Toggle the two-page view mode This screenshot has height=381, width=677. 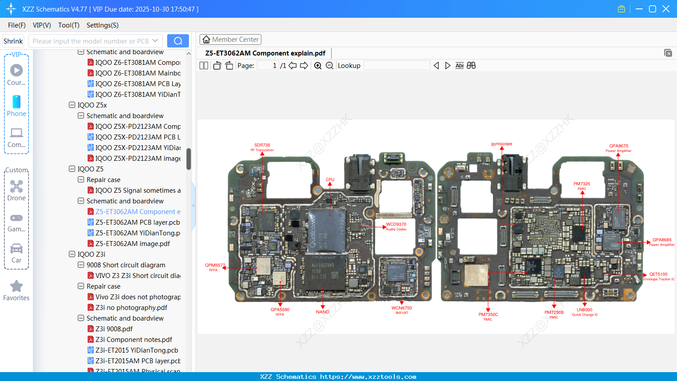pyautogui.click(x=203, y=65)
